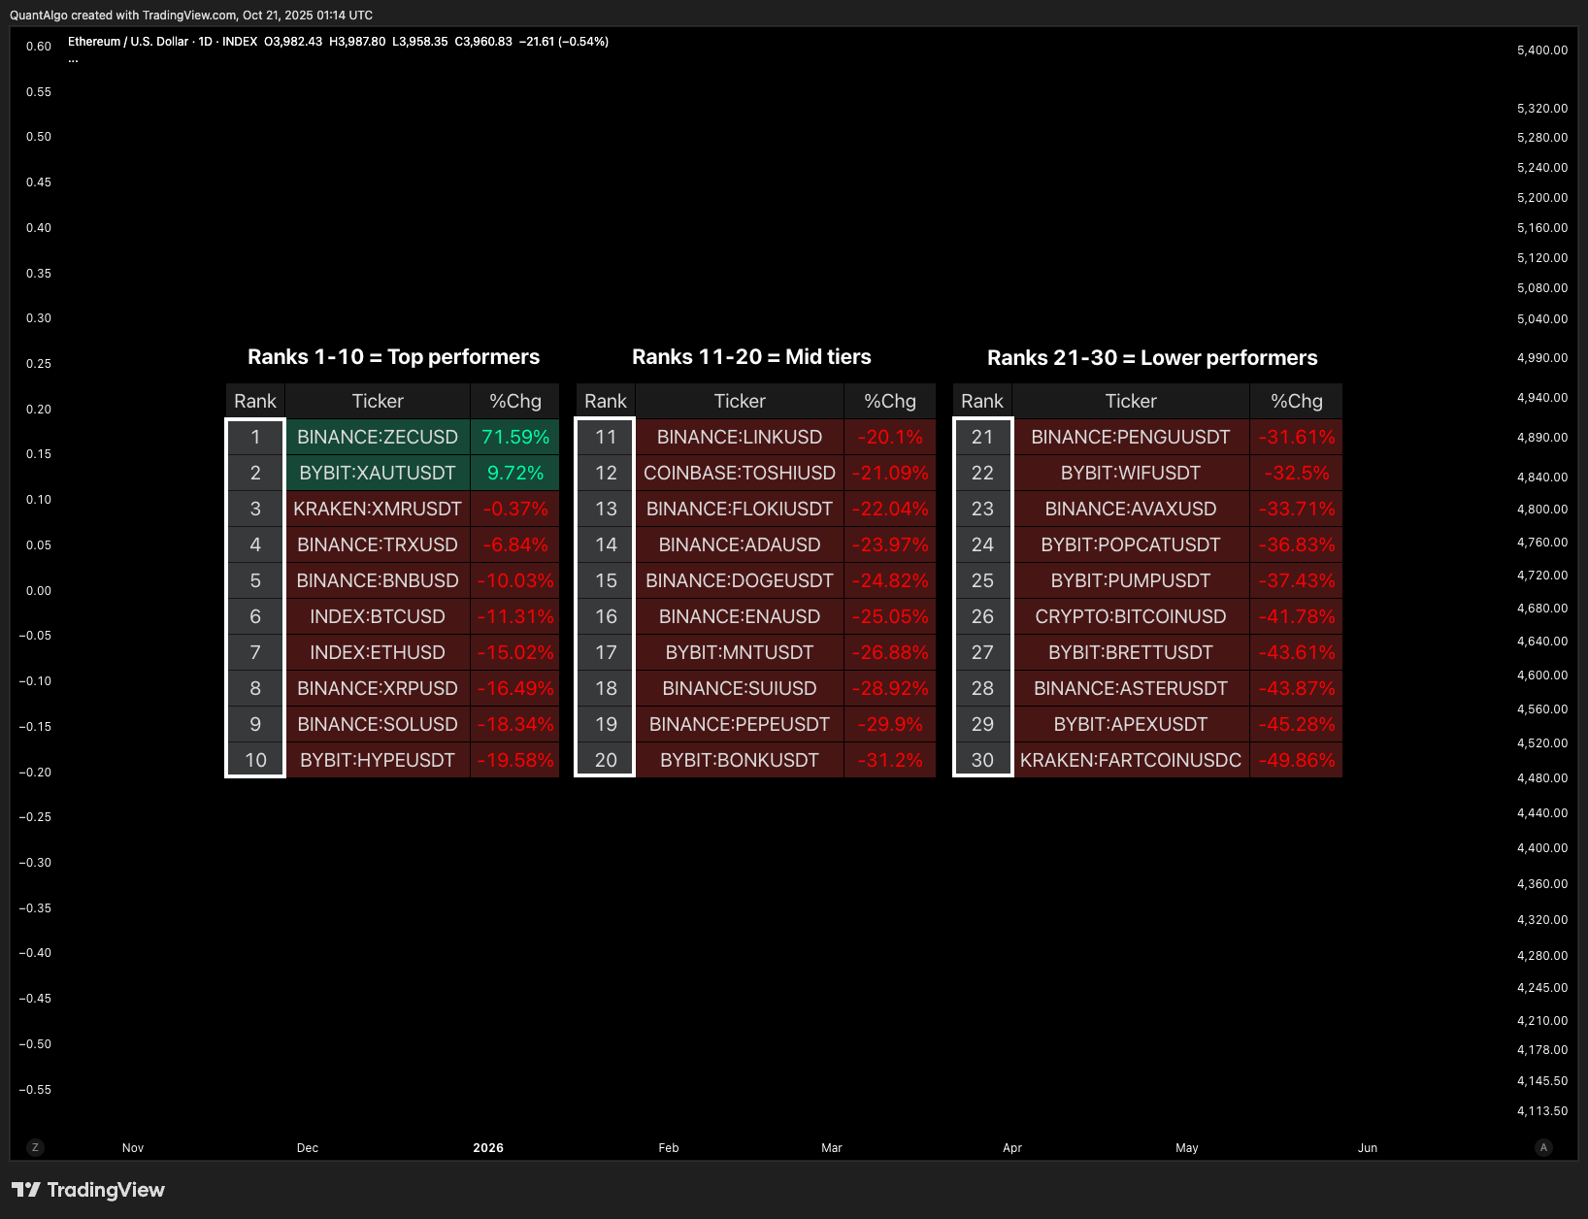Click the BYBIT:WIFUSDT ticker cell
The height and width of the screenshot is (1219, 1588).
tap(1131, 473)
